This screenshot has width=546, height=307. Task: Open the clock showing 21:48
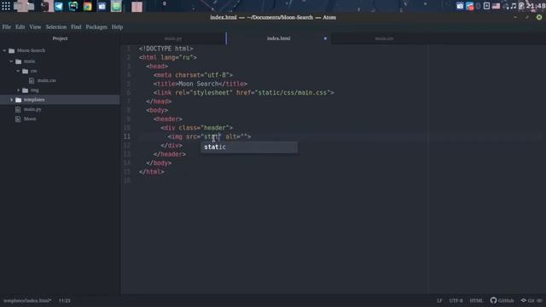tap(536, 6)
